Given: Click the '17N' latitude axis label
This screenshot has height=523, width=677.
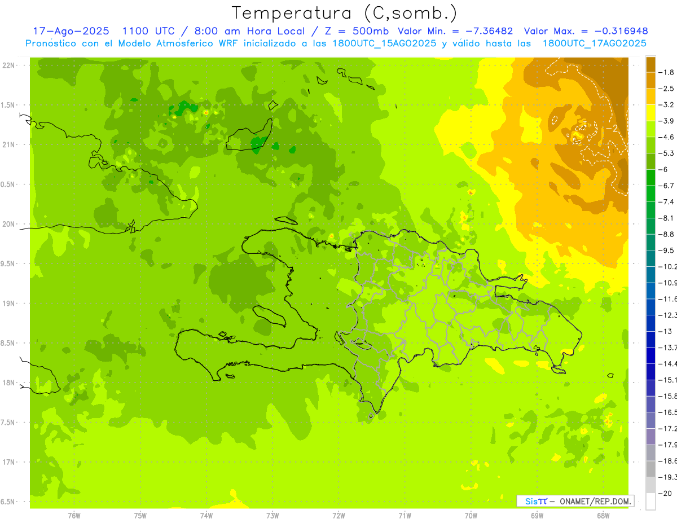Looking at the screenshot, I should pos(8,462).
